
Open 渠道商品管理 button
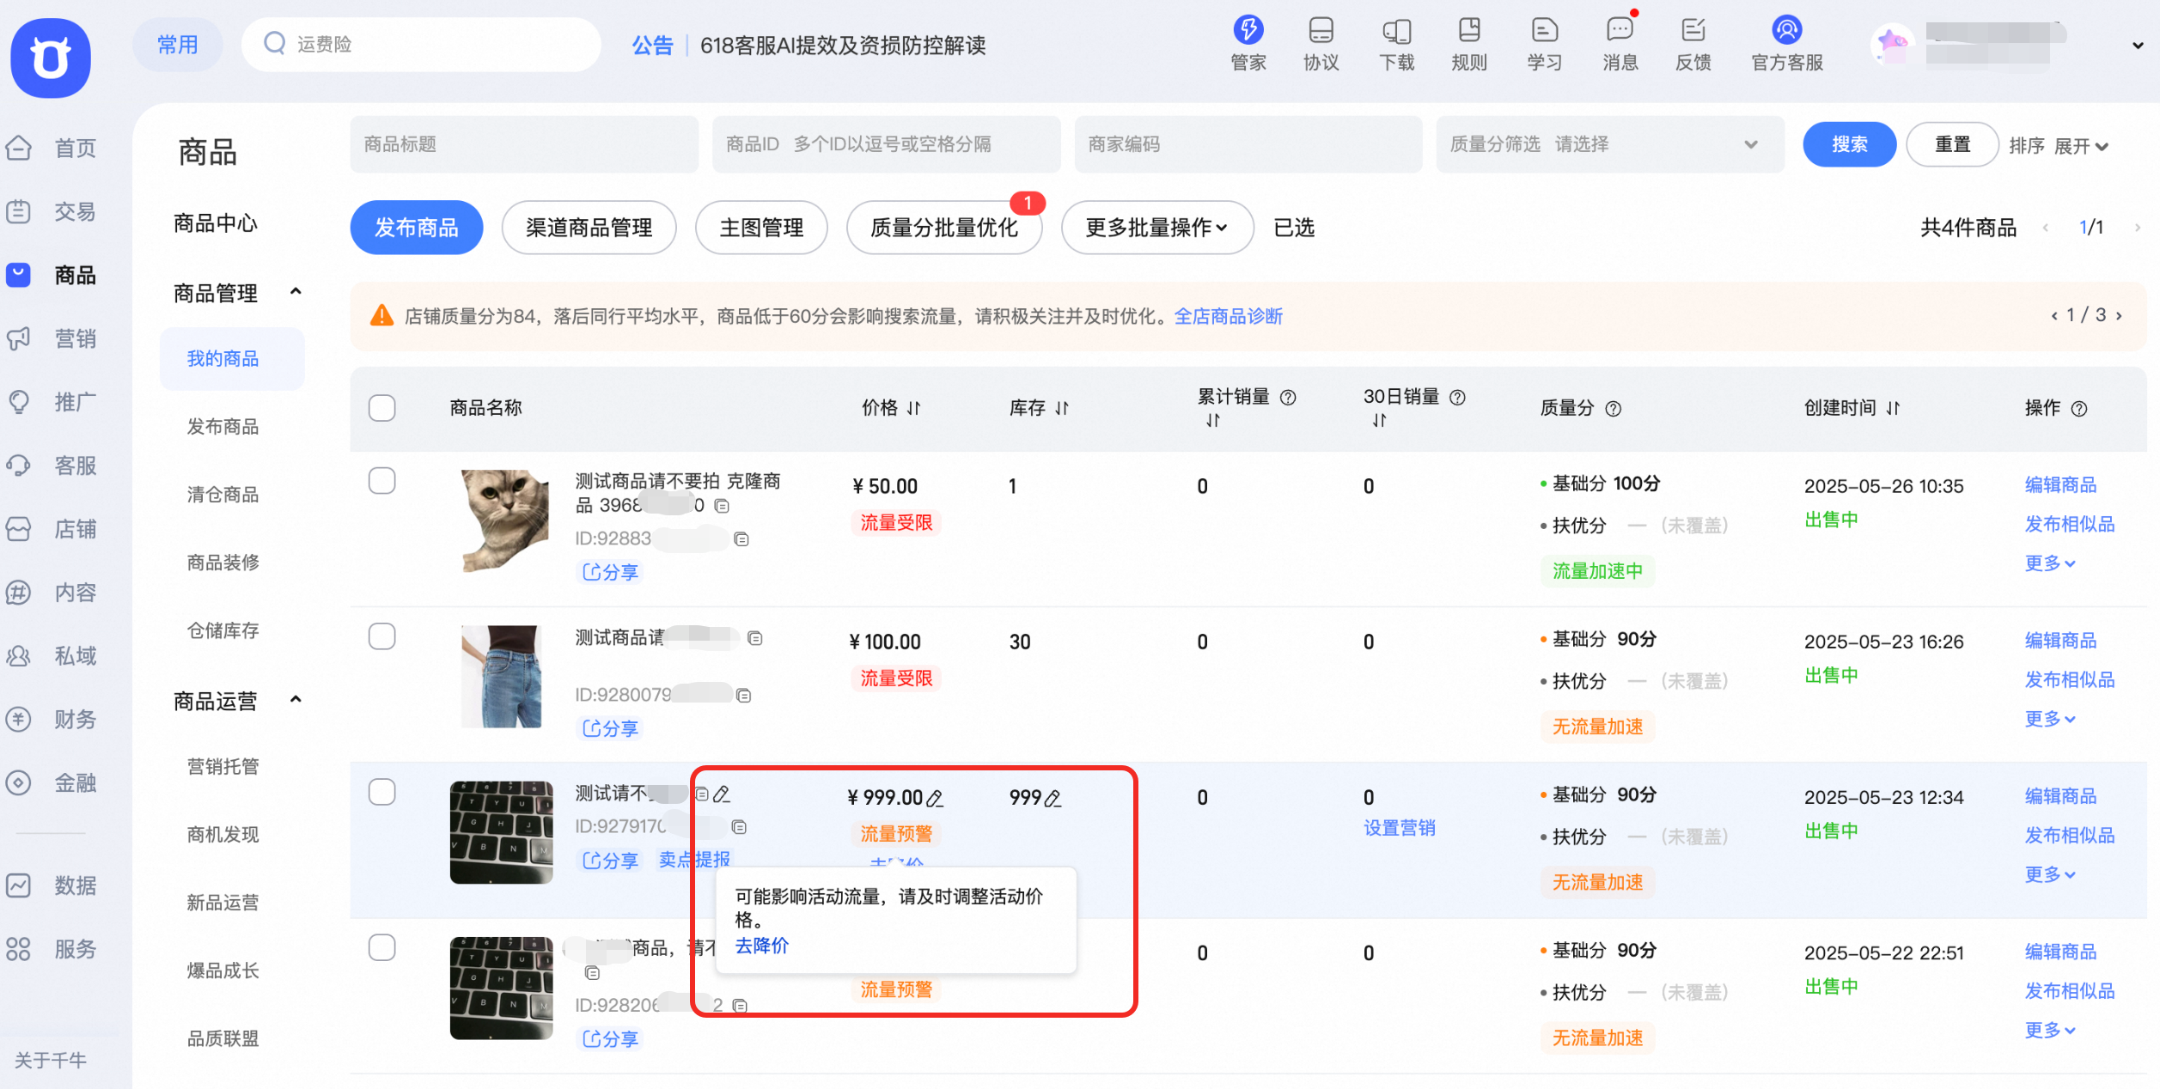tap(589, 228)
